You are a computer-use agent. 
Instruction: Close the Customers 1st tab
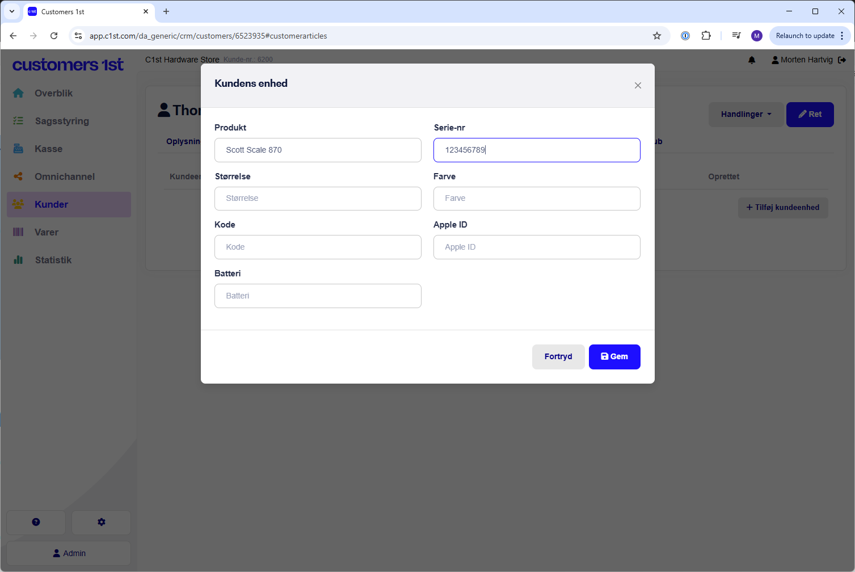[146, 11]
